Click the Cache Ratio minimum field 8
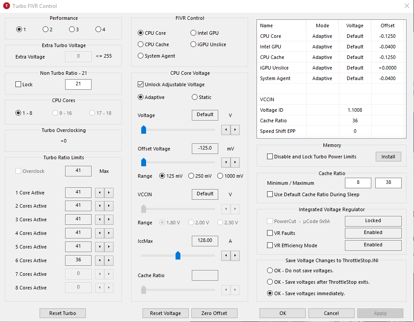 click(x=358, y=183)
